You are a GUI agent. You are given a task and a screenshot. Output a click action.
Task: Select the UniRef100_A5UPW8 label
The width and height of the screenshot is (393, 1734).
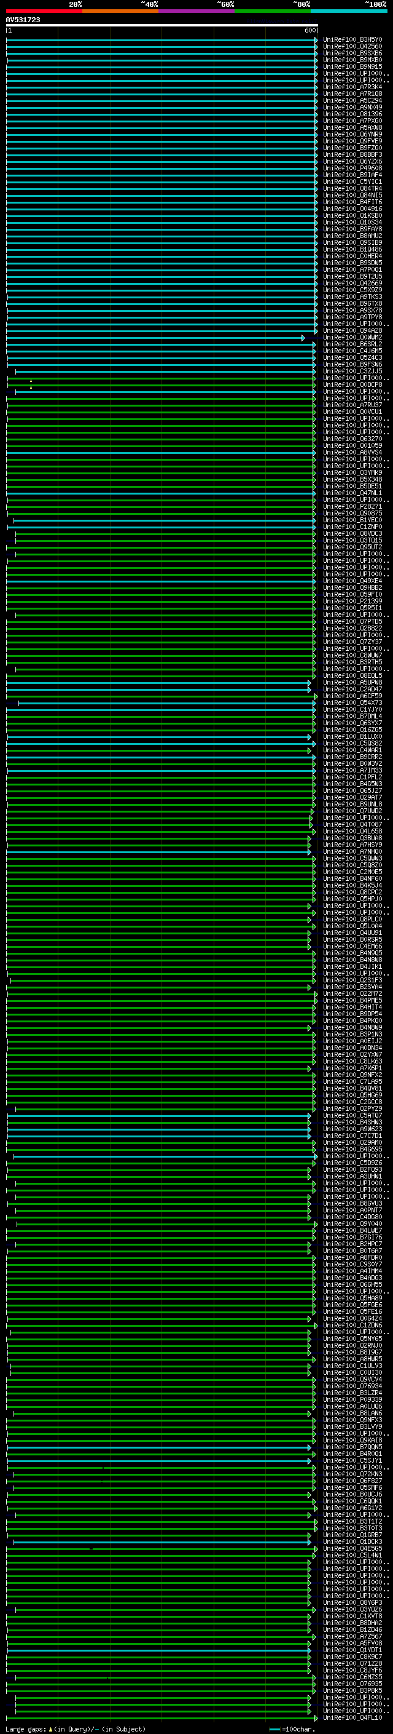point(352,682)
